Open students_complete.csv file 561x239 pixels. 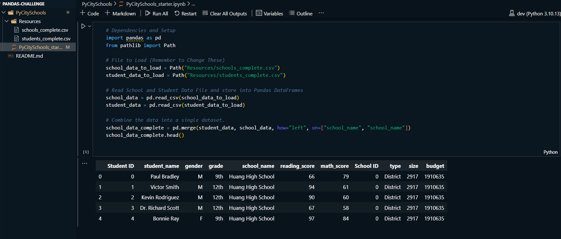click(x=46, y=39)
